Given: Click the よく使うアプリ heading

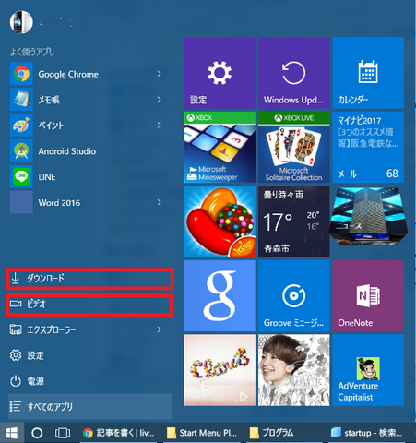Looking at the screenshot, I should pos(32,52).
